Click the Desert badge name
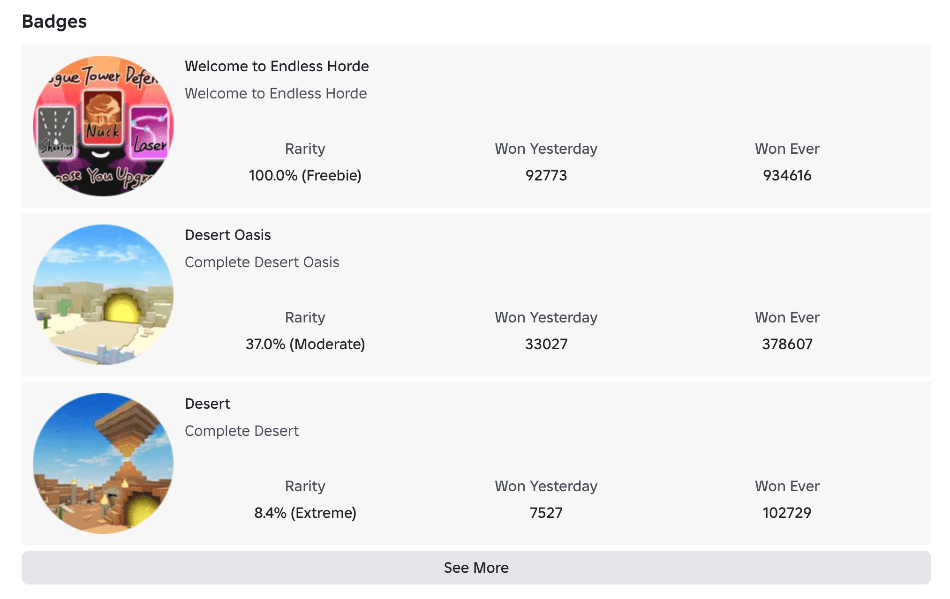 208,404
